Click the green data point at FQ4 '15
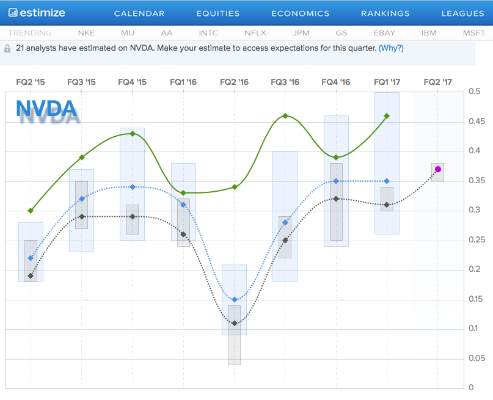 (x=133, y=134)
